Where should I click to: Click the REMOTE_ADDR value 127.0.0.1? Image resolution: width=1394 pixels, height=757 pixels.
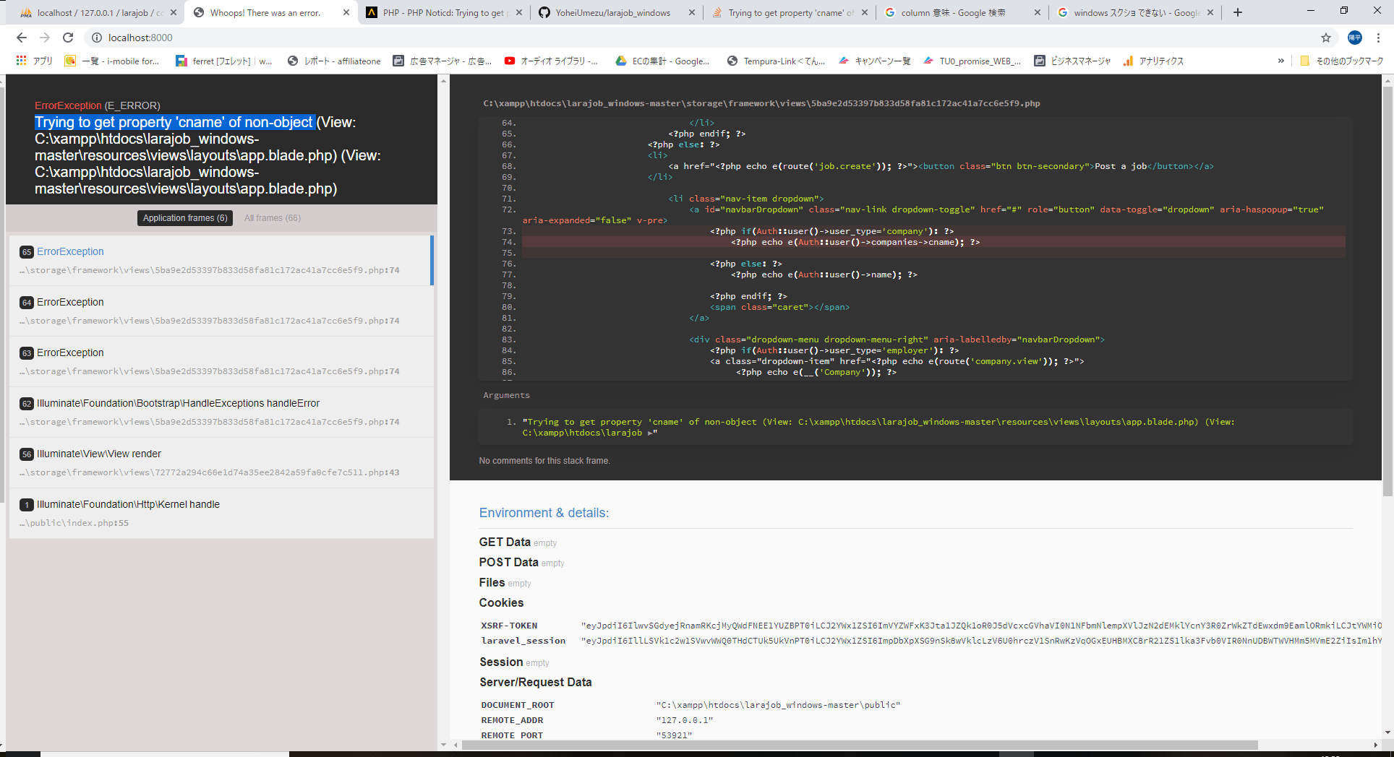tap(685, 720)
